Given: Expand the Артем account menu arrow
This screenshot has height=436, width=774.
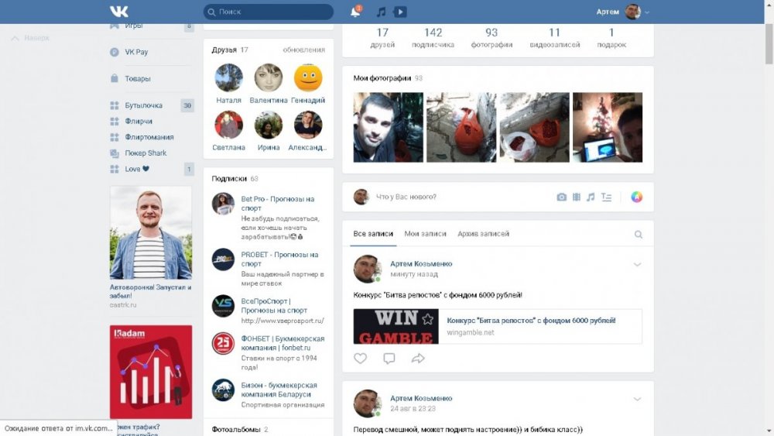Looking at the screenshot, I should point(647,12).
